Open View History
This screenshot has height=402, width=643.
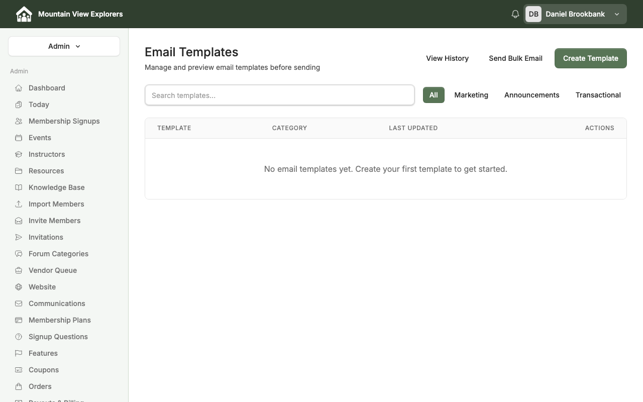coord(447,58)
